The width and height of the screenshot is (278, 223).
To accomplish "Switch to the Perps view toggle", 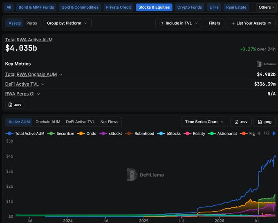I will 31,23.
